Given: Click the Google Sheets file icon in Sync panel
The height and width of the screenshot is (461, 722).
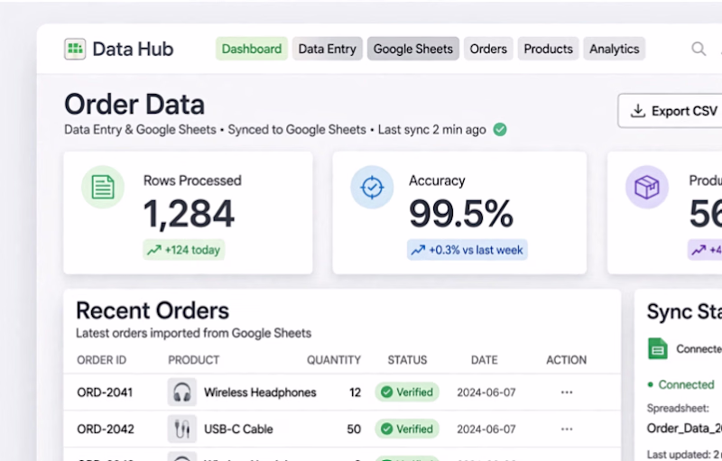Looking at the screenshot, I should click(x=658, y=348).
